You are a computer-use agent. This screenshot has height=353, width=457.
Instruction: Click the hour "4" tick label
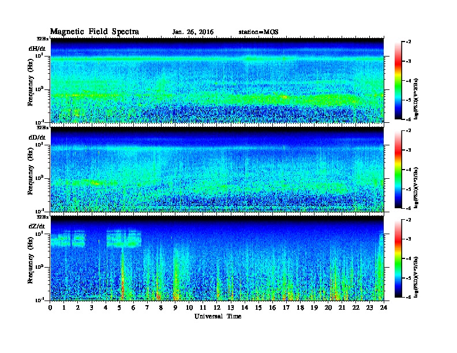click(x=106, y=307)
